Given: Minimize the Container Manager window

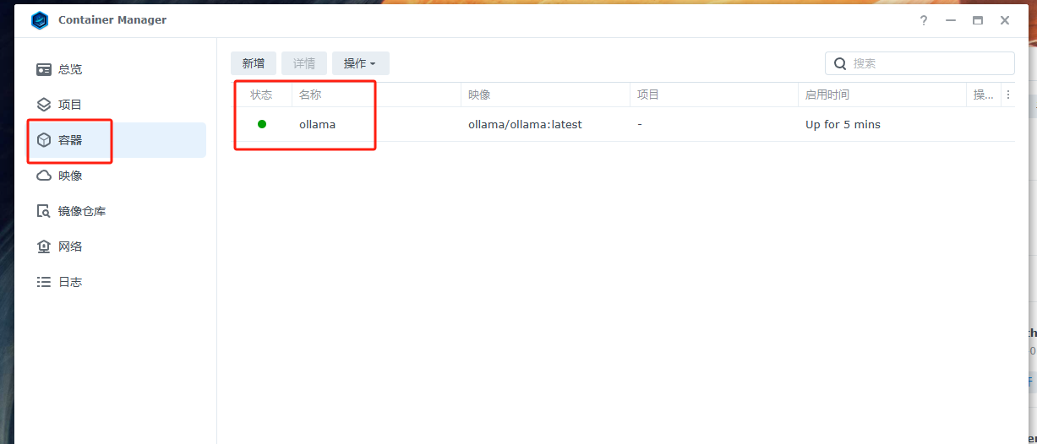Looking at the screenshot, I should click(x=951, y=20).
